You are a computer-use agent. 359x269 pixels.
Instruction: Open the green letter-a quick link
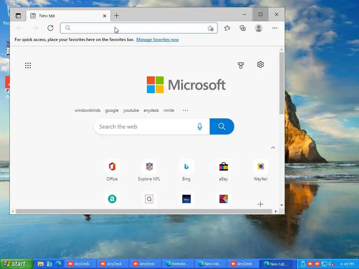coord(112,199)
